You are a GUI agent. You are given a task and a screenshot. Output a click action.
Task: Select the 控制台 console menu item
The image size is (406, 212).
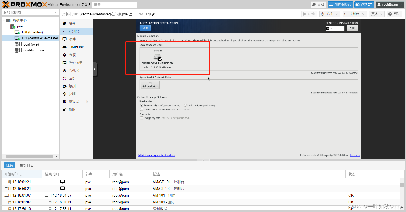76,32
